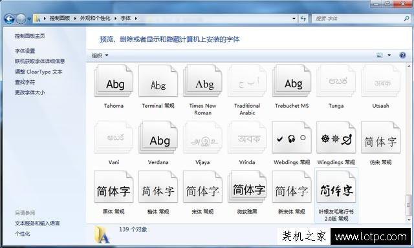Open the address bar history dropdown

[x=294, y=19]
